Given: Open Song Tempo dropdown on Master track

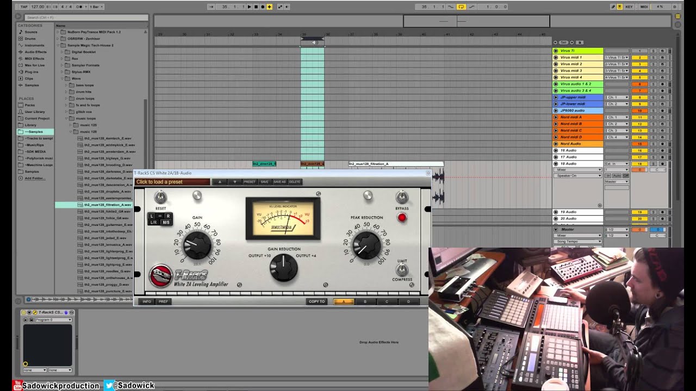Looking at the screenshot, I should point(577,241).
